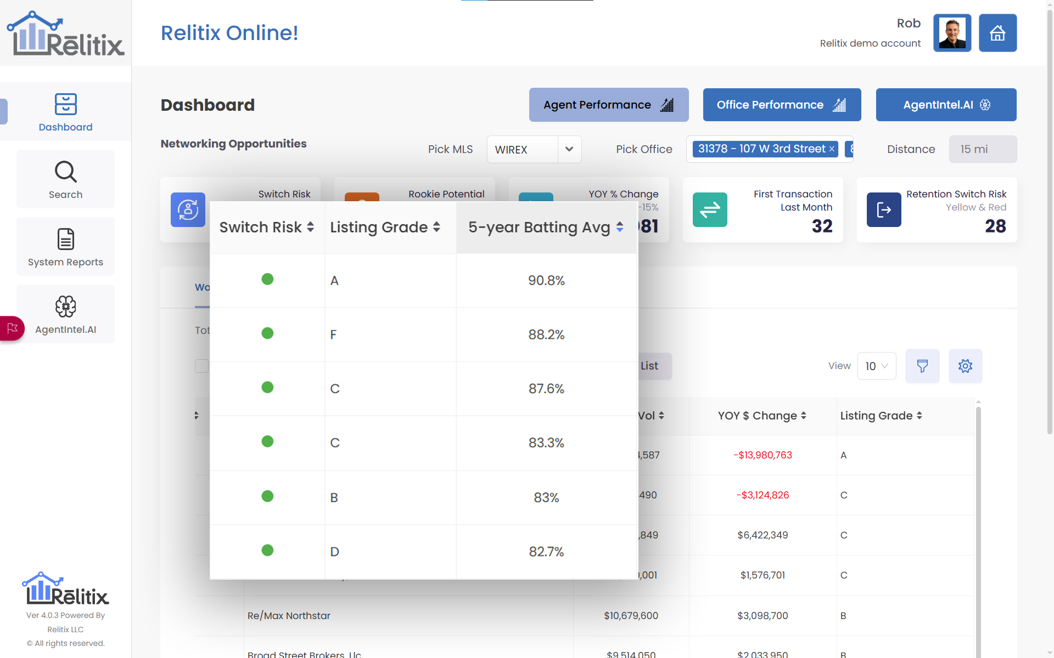Go to Dashboard in sidebar
This screenshot has width=1054, height=658.
[65, 112]
